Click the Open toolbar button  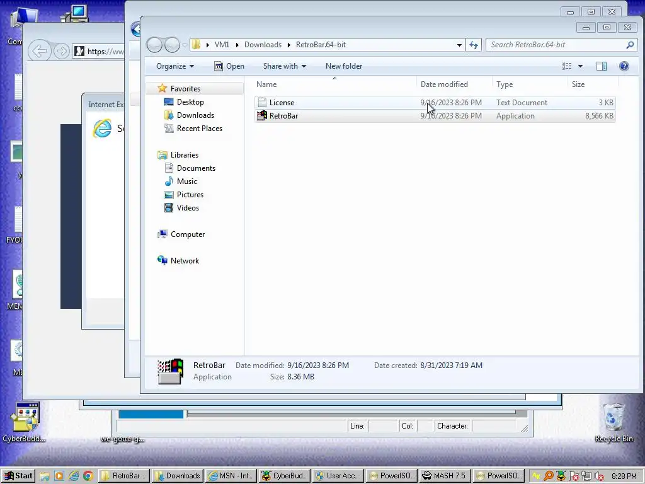(x=229, y=66)
